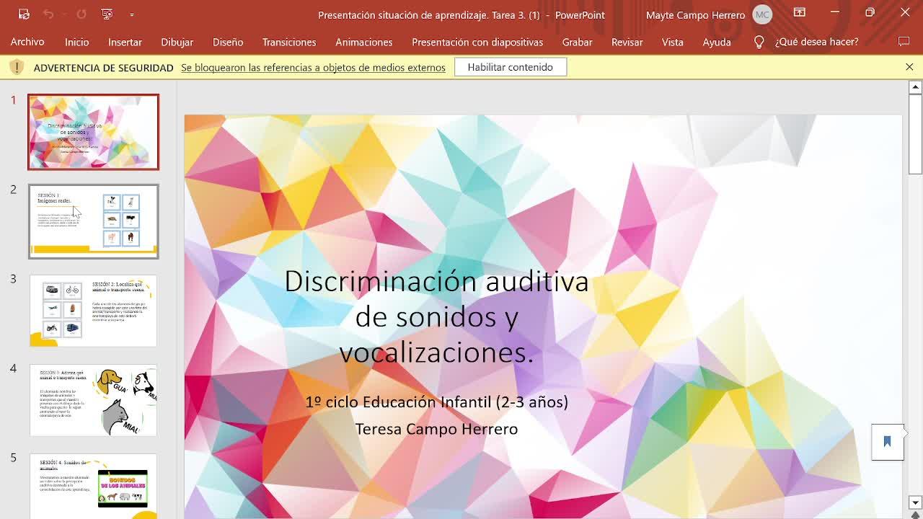Open Presentación con diapositivas tab
This screenshot has width=923, height=519.
(477, 42)
